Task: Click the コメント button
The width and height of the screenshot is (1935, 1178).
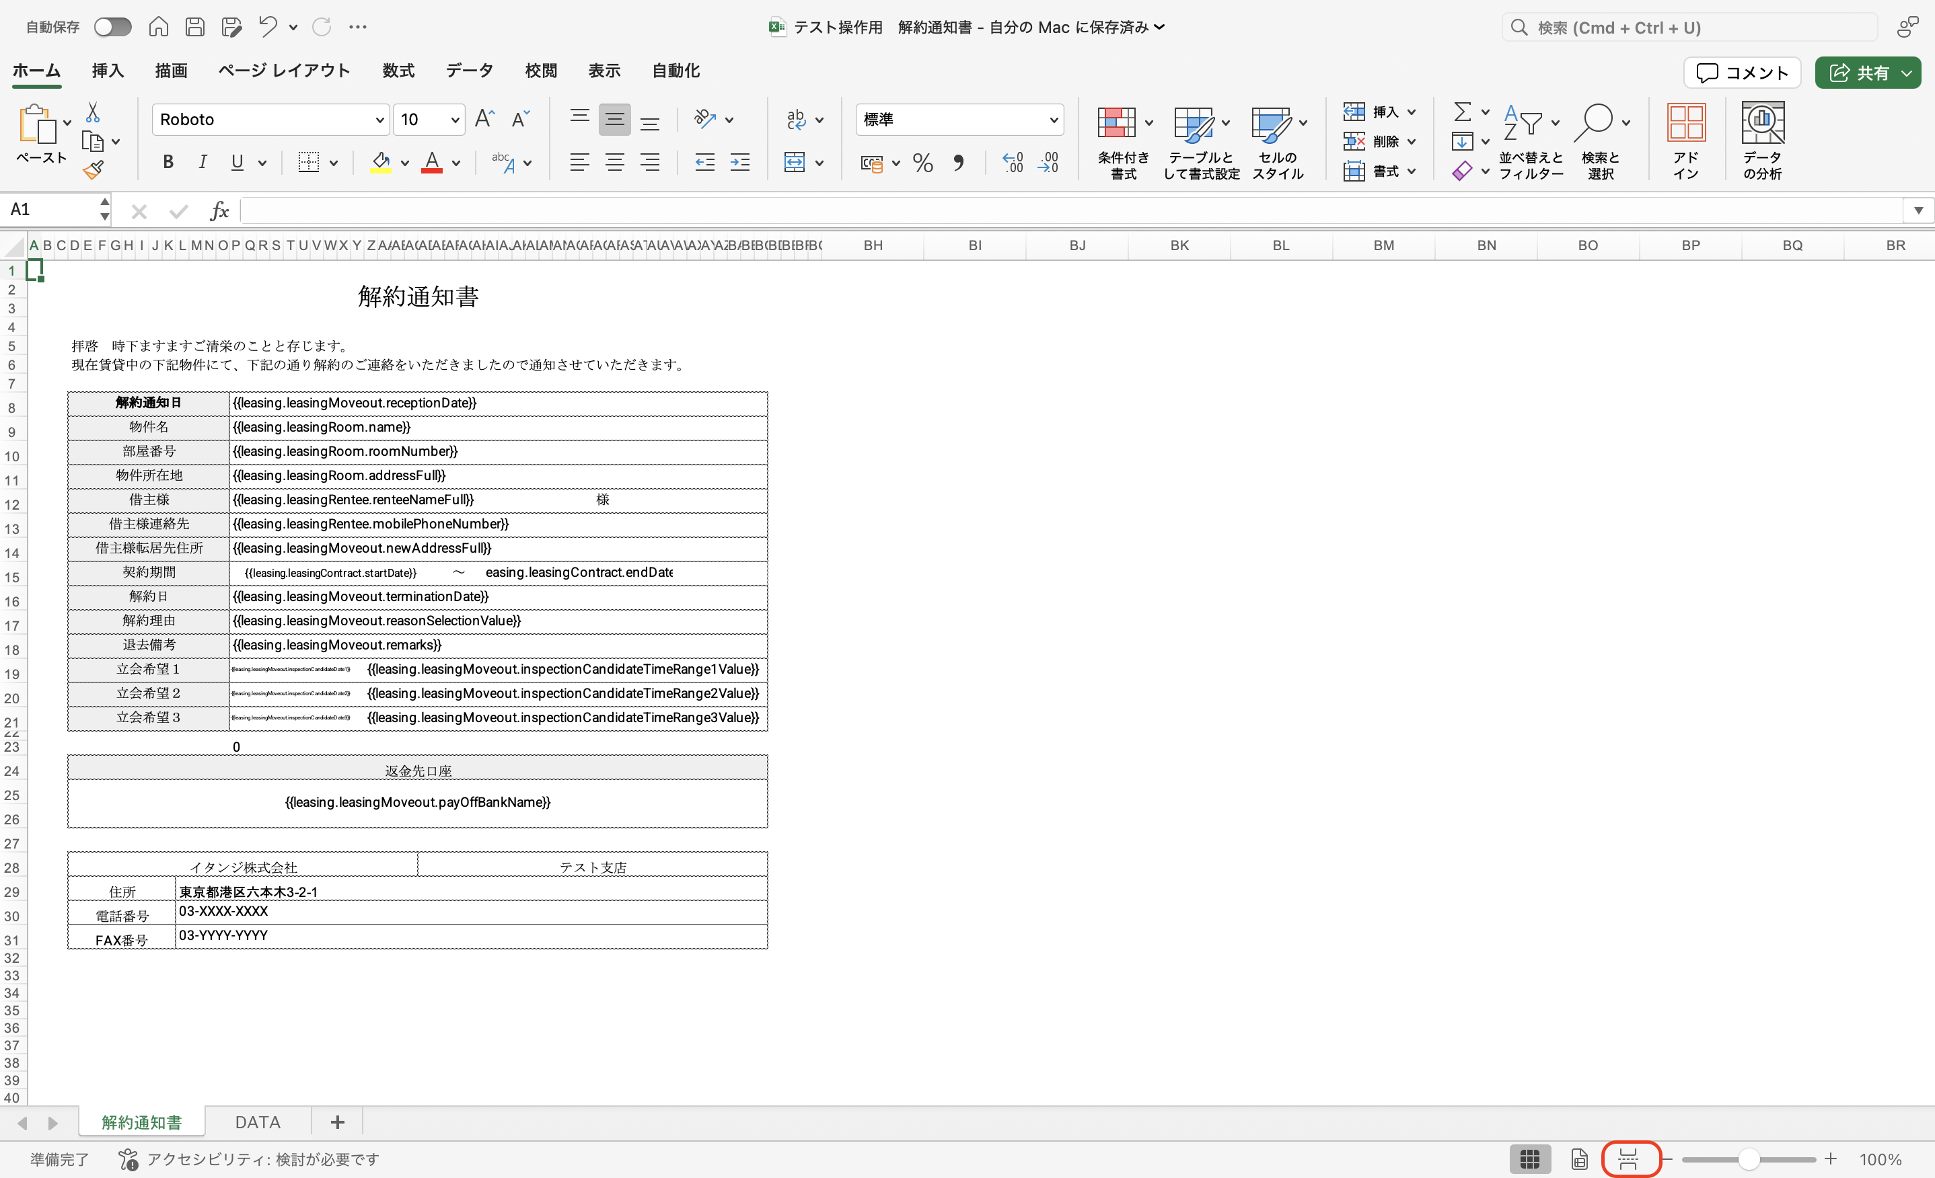Action: coord(1742,73)
